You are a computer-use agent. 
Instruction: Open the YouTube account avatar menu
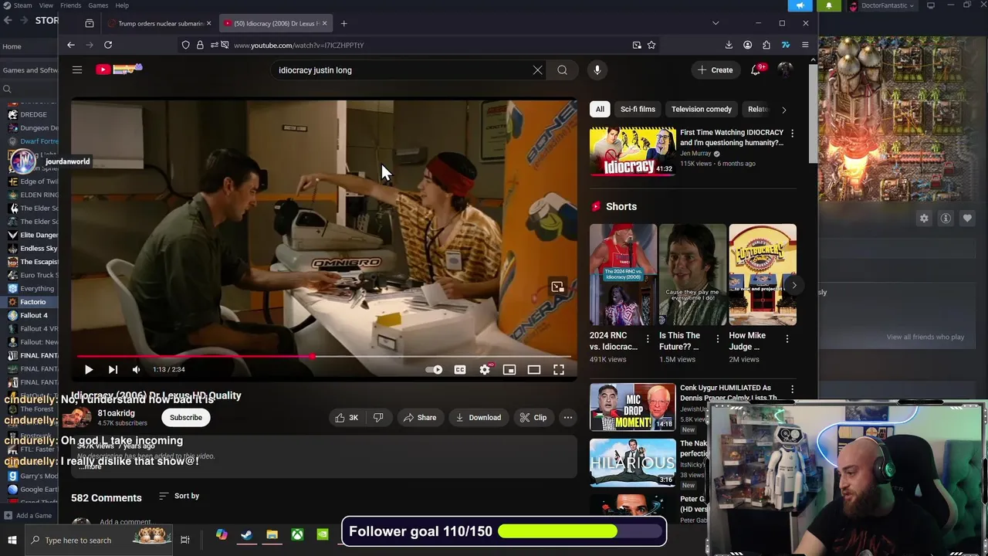click(x=785, y=70)
